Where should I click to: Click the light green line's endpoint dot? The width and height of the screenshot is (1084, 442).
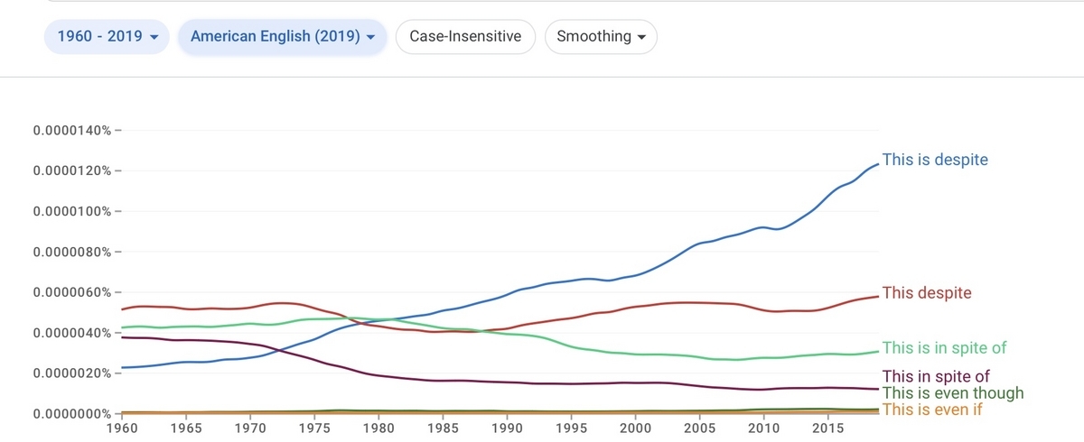click(878, 352)
